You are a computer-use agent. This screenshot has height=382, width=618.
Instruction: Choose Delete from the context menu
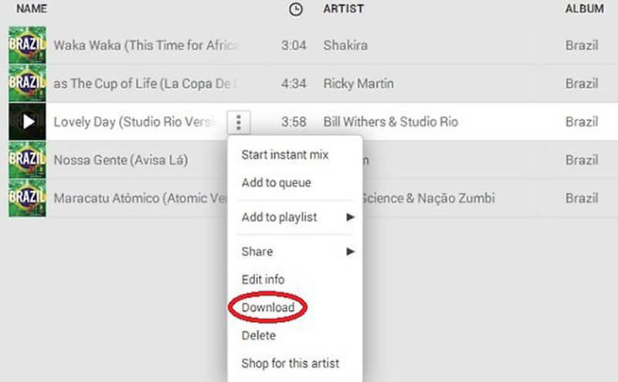[x=258, y=336]
